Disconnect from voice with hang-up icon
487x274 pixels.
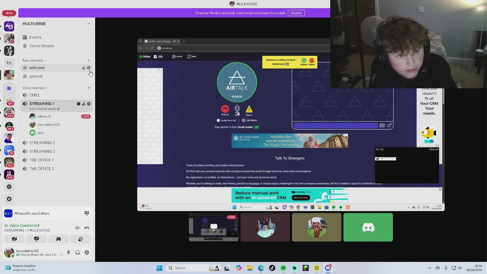87,228
